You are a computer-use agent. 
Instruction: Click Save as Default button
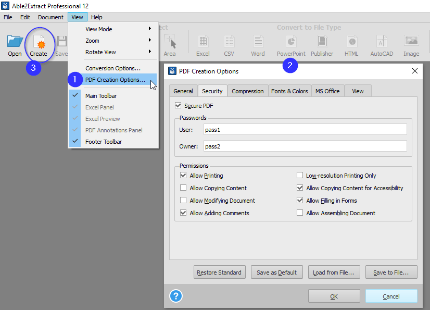point(277,272)
